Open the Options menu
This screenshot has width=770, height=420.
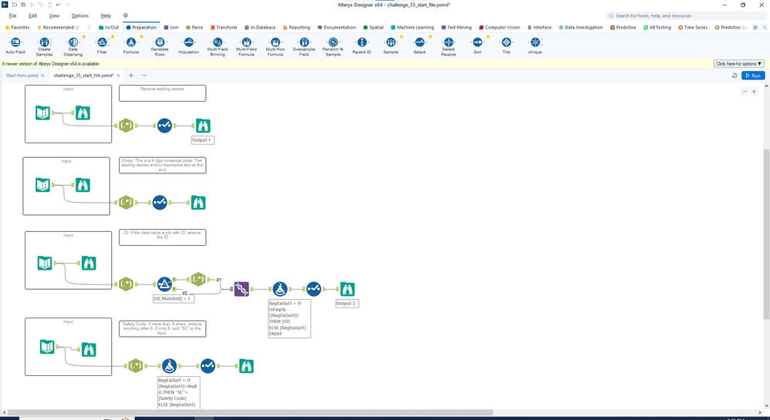click(80, 15)
